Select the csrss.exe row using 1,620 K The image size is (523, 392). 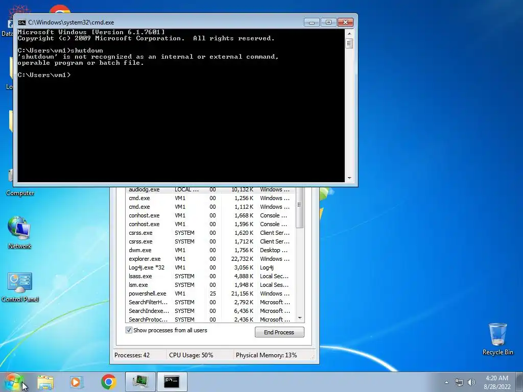coord(210,233)
